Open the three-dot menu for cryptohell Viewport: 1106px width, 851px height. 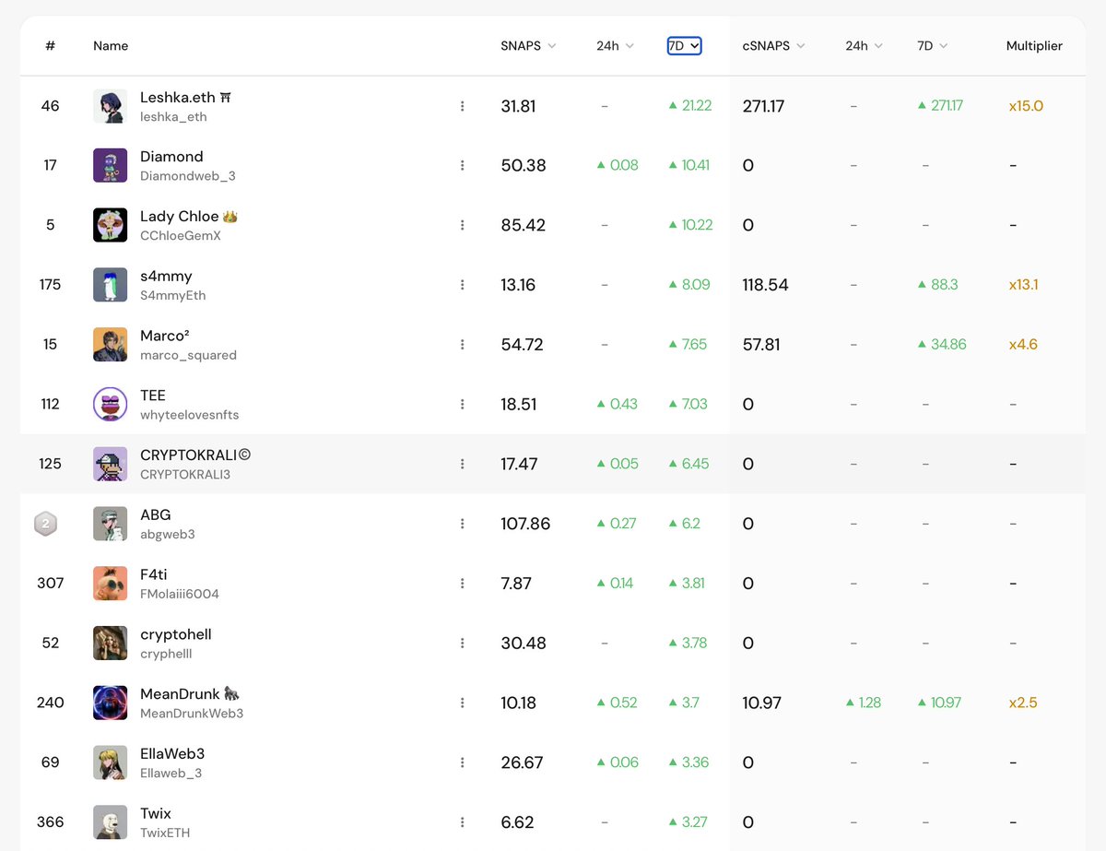coord(462,643)
